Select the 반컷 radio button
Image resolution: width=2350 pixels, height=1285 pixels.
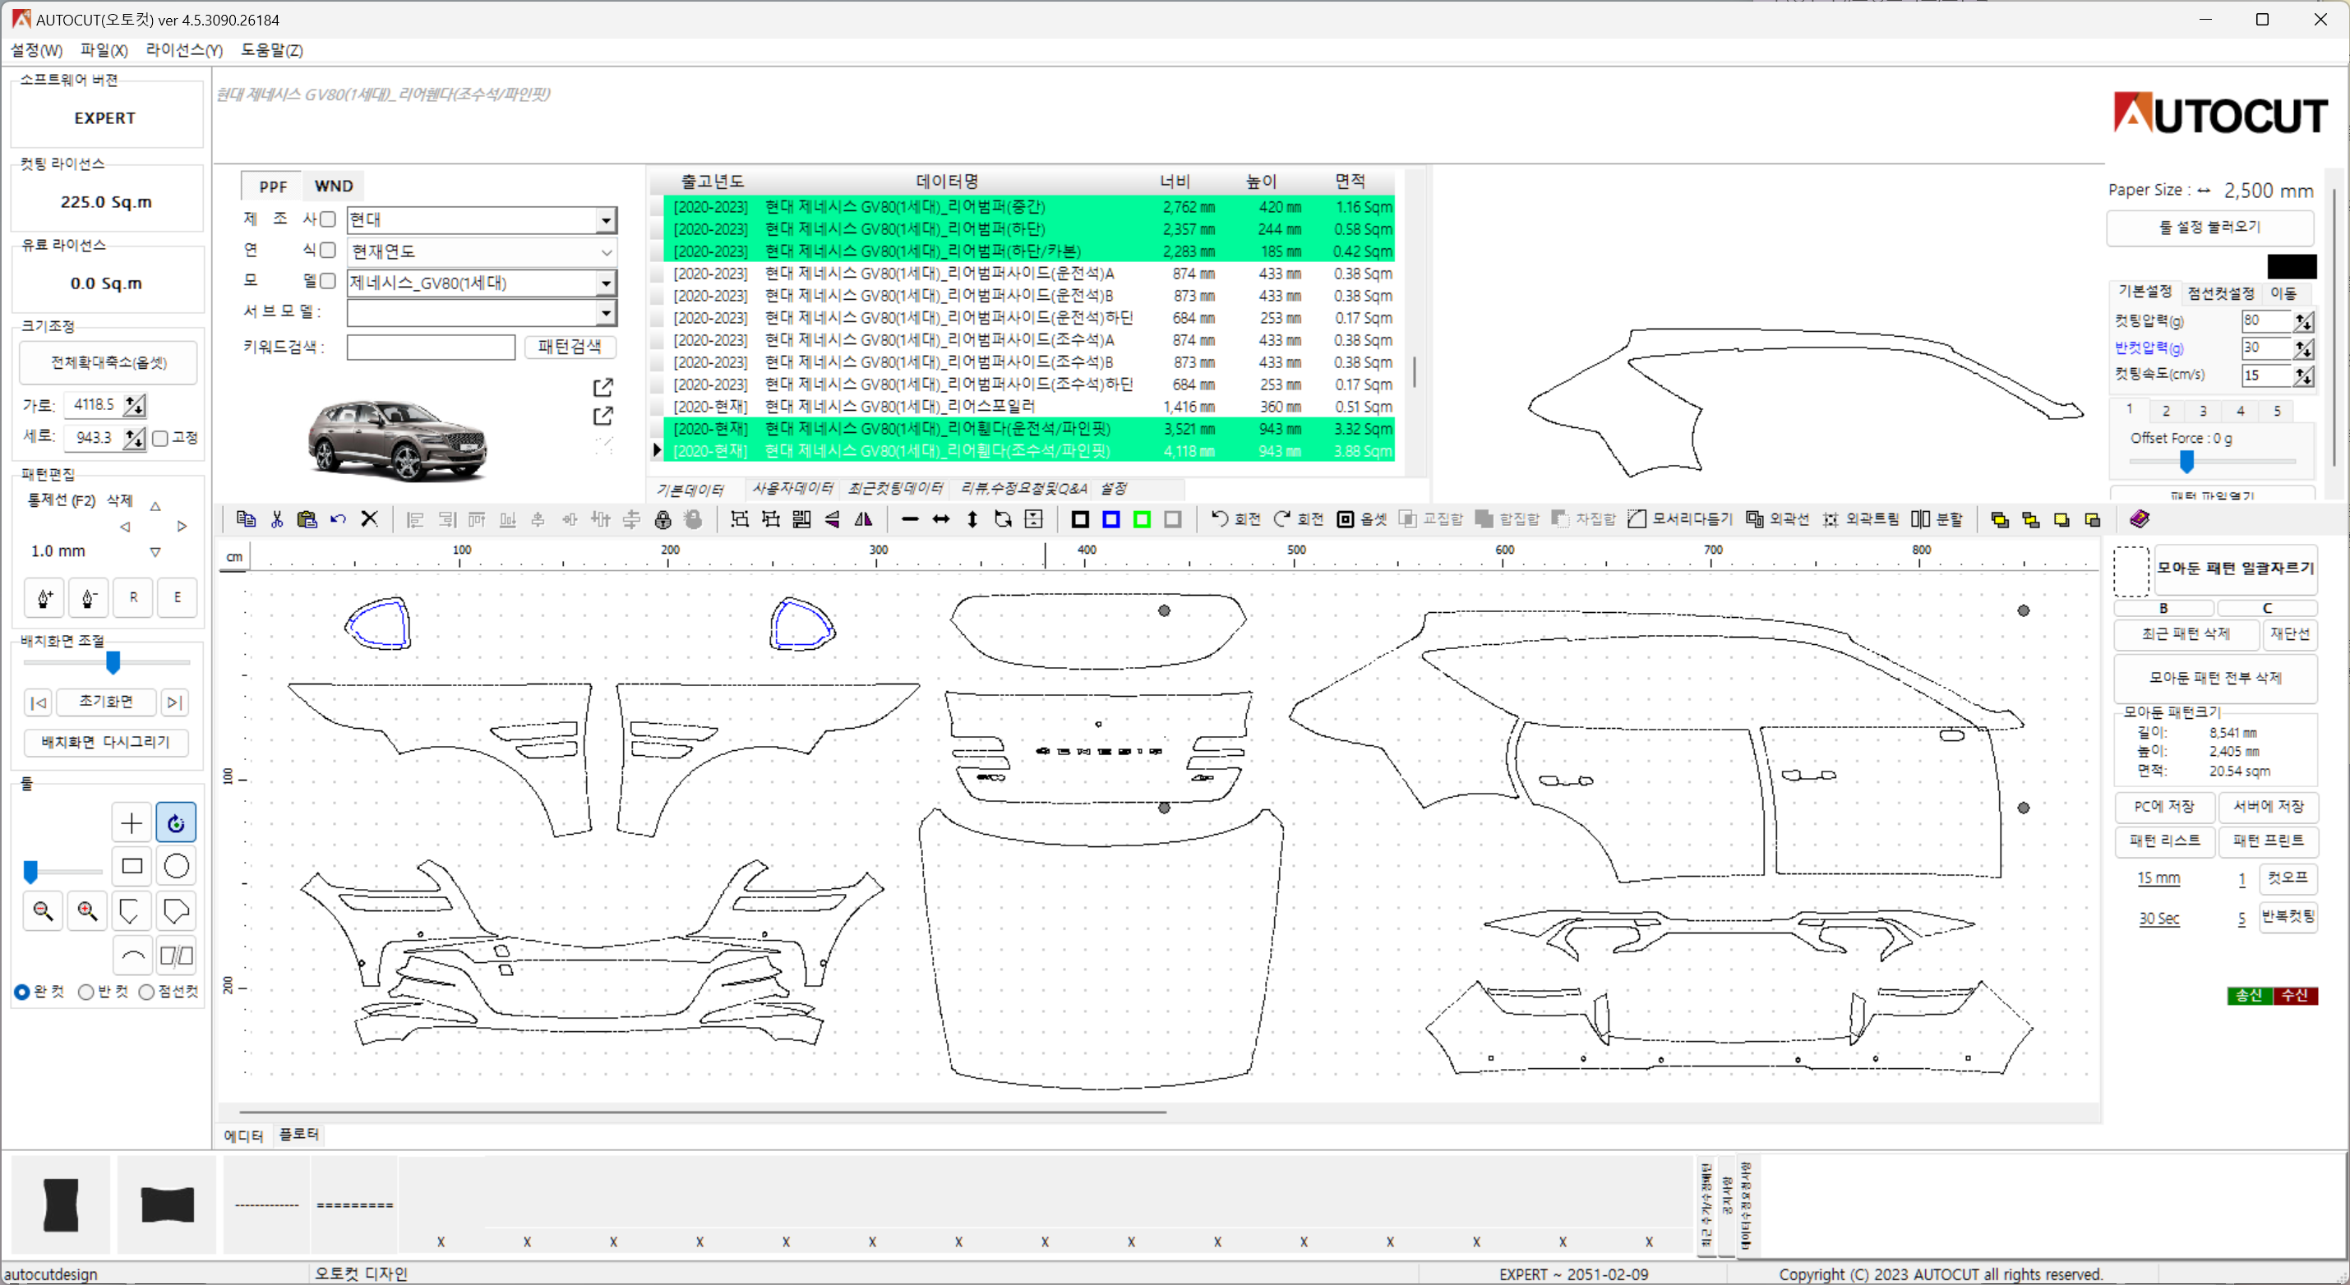(85, 993)
